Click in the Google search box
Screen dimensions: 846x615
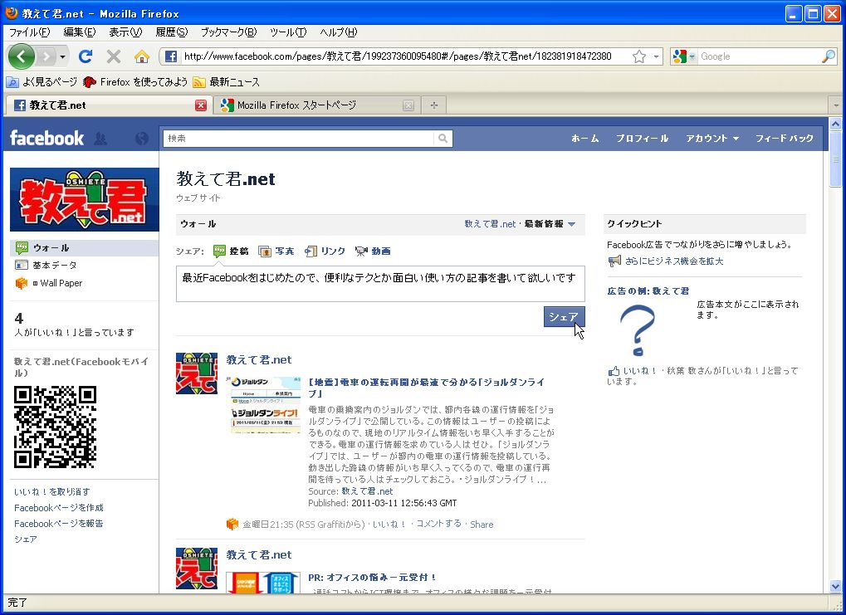pyautogui.click(x=759, y=56)
